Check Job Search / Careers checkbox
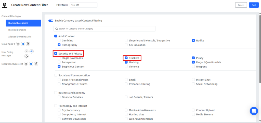This screenshot has width=261, height=123. coord(126,97)
